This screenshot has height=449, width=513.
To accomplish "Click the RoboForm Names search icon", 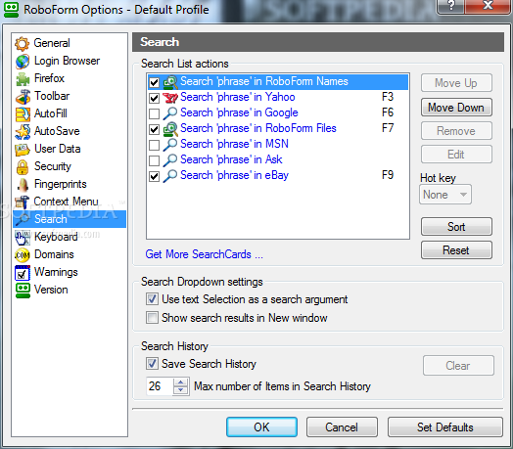I will tap(170, 82).
